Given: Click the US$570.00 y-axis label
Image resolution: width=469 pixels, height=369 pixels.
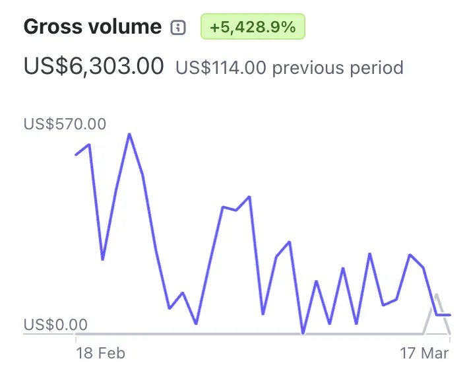Looking at the screenshot, I should (65, 124).
